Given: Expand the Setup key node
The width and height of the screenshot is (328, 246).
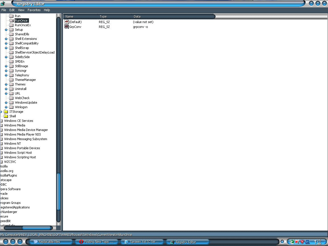Looking at the screenshot, I should [6, 30].
